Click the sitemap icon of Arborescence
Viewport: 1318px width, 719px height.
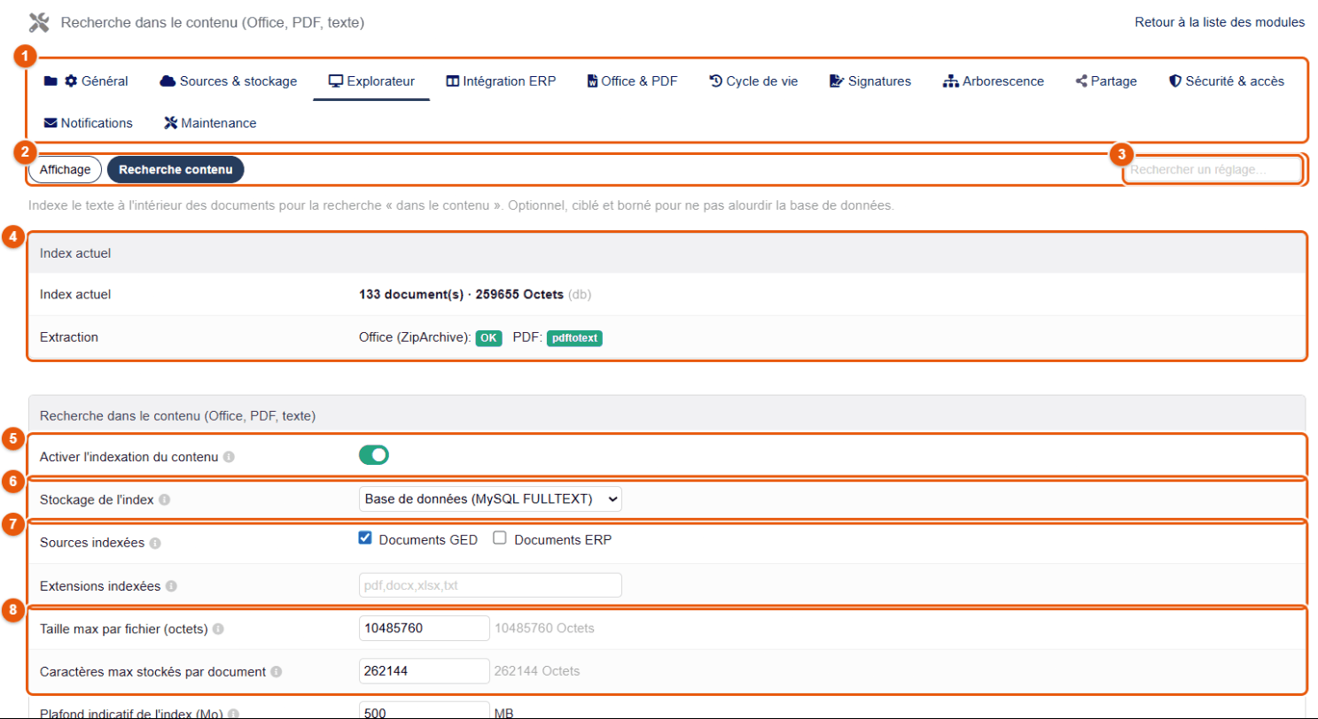(x=950, y=81)
